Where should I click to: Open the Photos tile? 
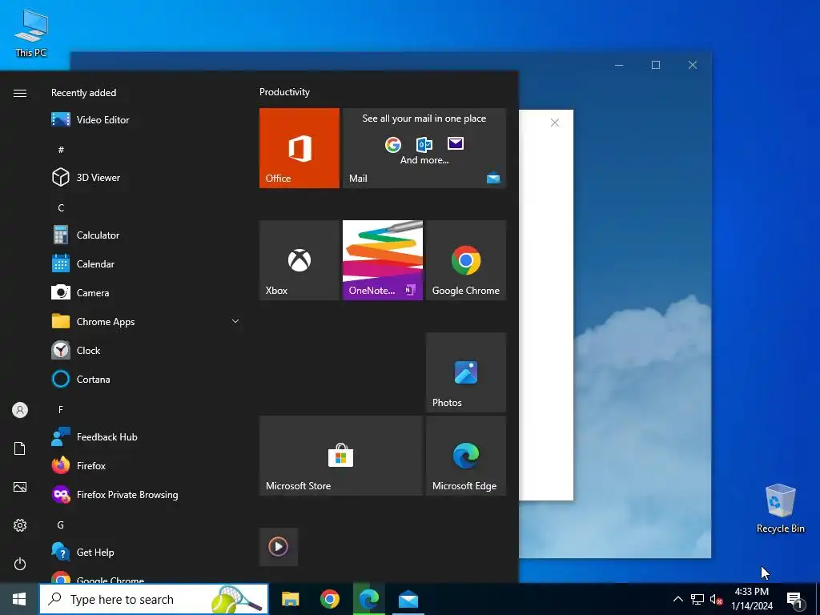click(x=466, y=372)
